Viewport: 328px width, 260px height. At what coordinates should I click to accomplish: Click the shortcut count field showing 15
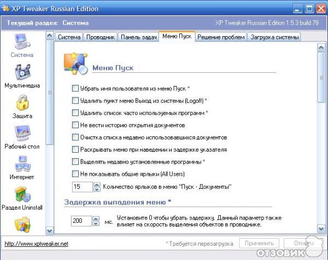[83, 187]
